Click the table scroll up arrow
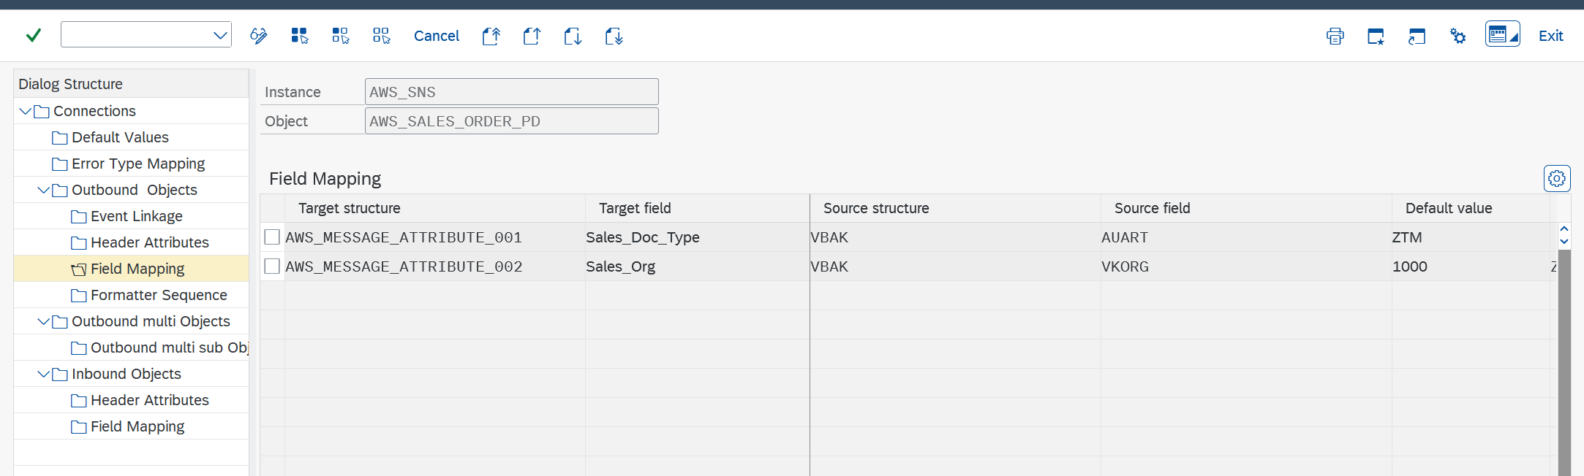This screenshot has height=476, width=1584. 1564,229
